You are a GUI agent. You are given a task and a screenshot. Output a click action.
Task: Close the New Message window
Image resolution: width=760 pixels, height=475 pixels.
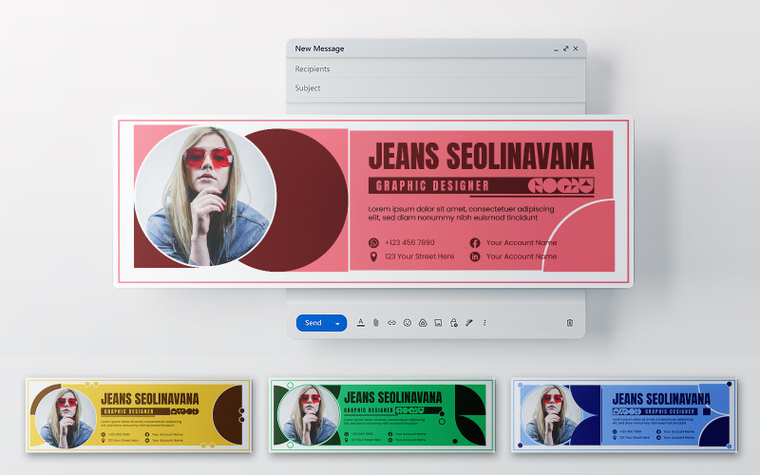[576, 48]
